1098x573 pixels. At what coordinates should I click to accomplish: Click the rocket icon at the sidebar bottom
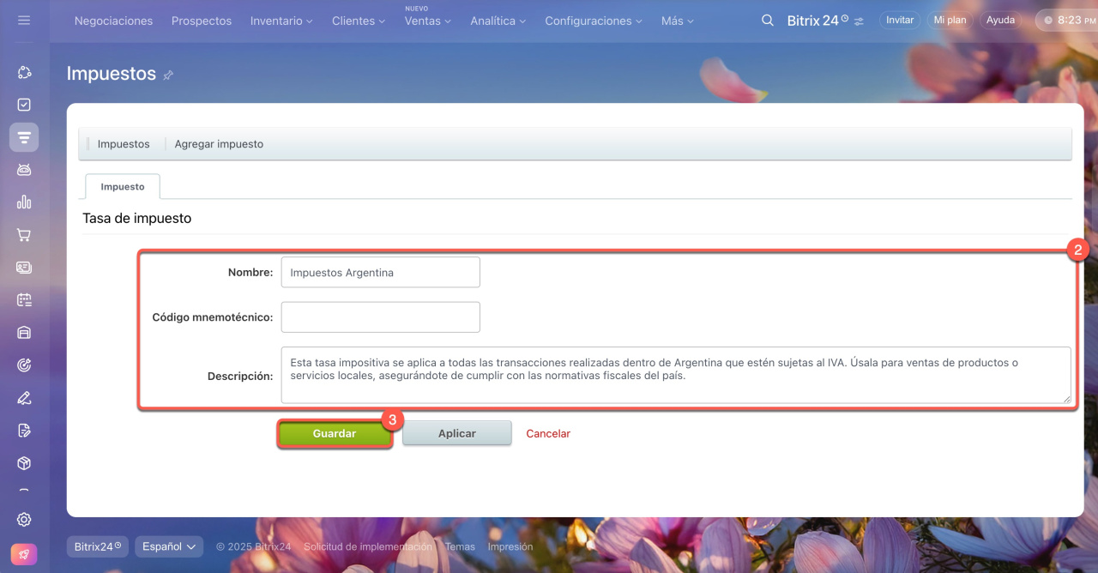(24, 554)
